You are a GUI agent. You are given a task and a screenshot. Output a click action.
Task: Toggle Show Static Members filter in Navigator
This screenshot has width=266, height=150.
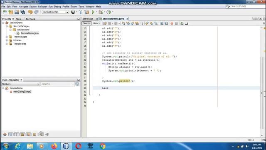click(x=17, y=135)
